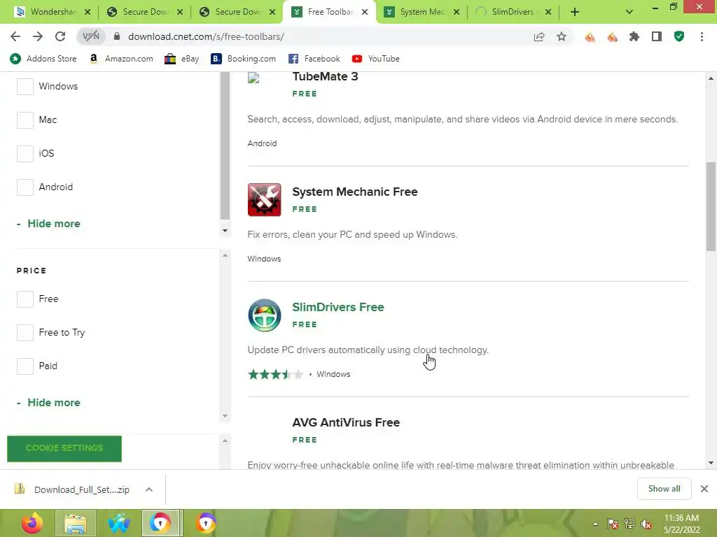Image resolution: width=717 pixels, height=537 pixels.
Task: Click Show all downloads button
Action: (664, 489)
